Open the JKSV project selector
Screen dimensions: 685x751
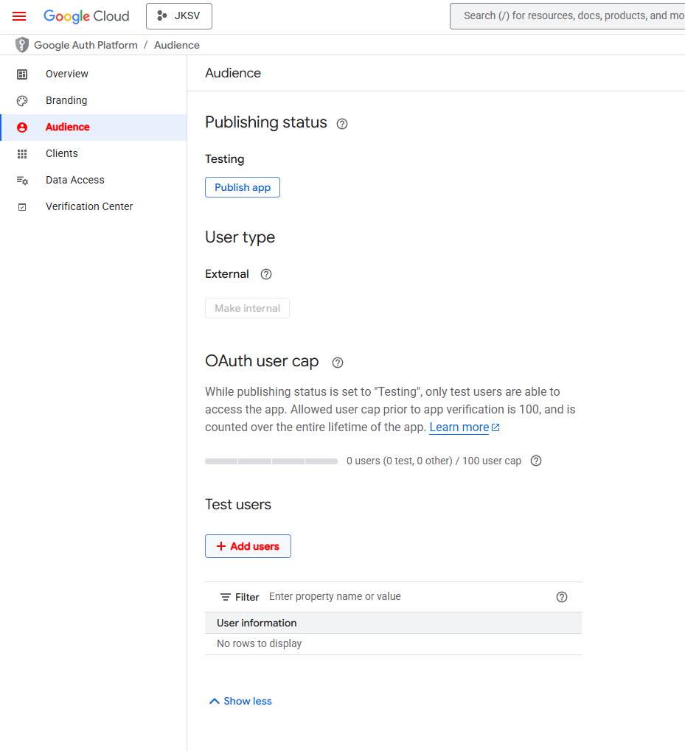pos(179,16)
